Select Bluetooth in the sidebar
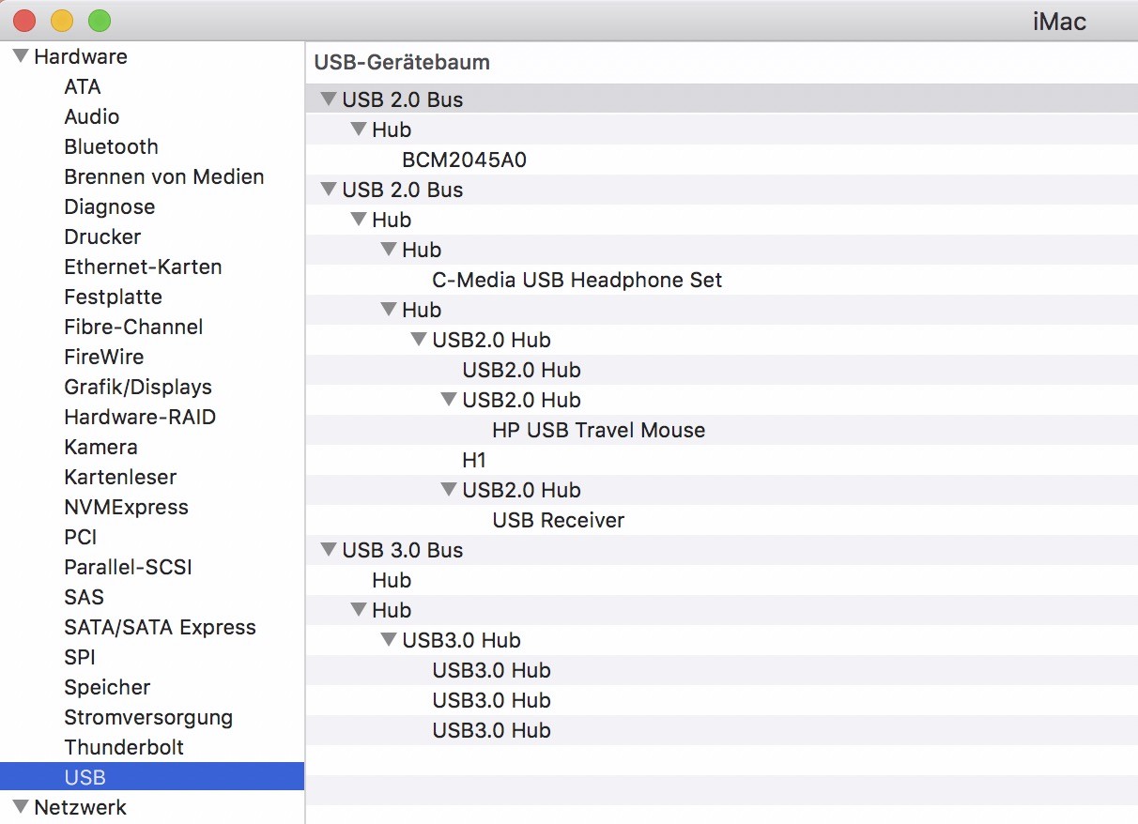The width and height of the screenshot is (1138, 824). click(111, 147)
